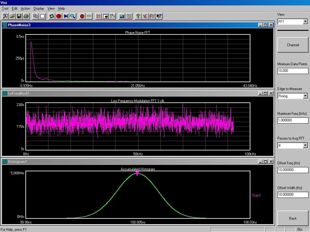Image resolution: width=310 pixels, height=232 pixels.
Task: Click the grayed triple-arrow icon
Action: coord(89,16)
